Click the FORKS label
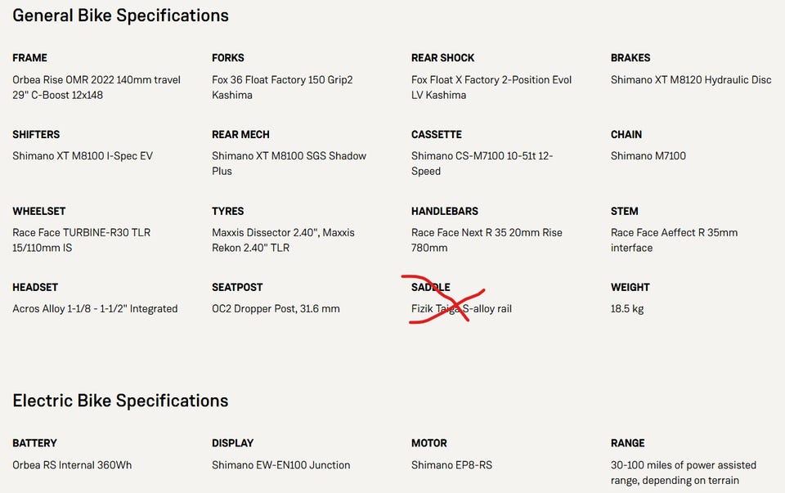 point(228,58)
